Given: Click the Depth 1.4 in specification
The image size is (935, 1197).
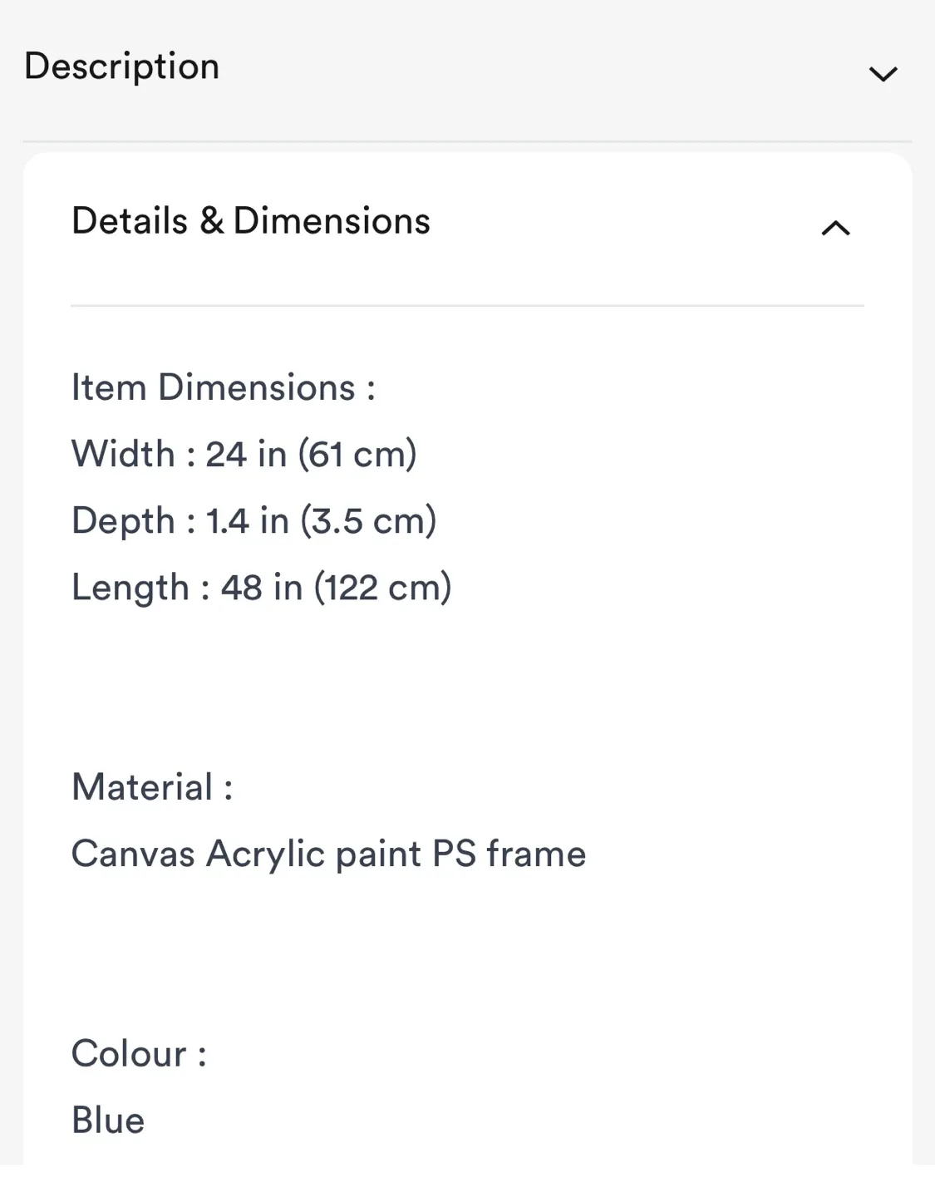Looking at the screenshot, I should (255, 520).
